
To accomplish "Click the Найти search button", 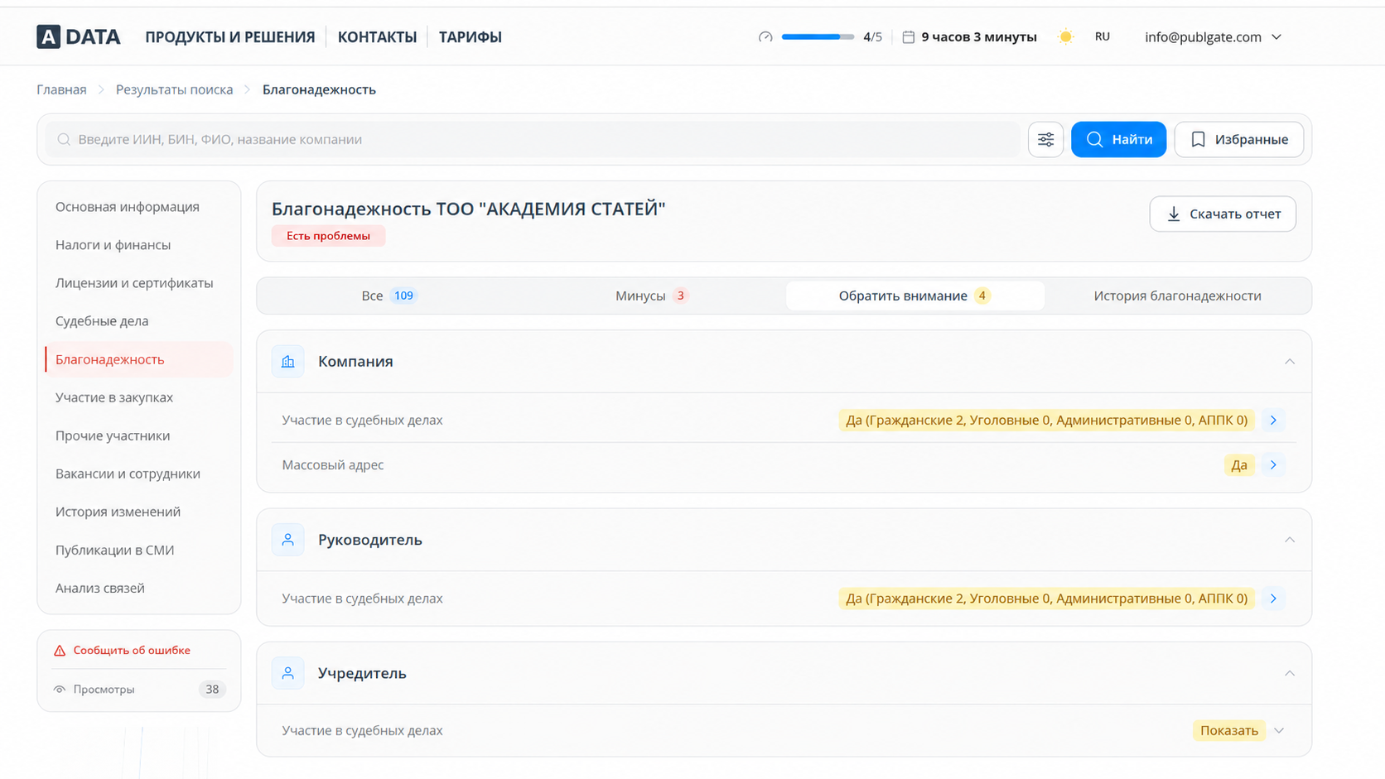I will click(1118, 139).
